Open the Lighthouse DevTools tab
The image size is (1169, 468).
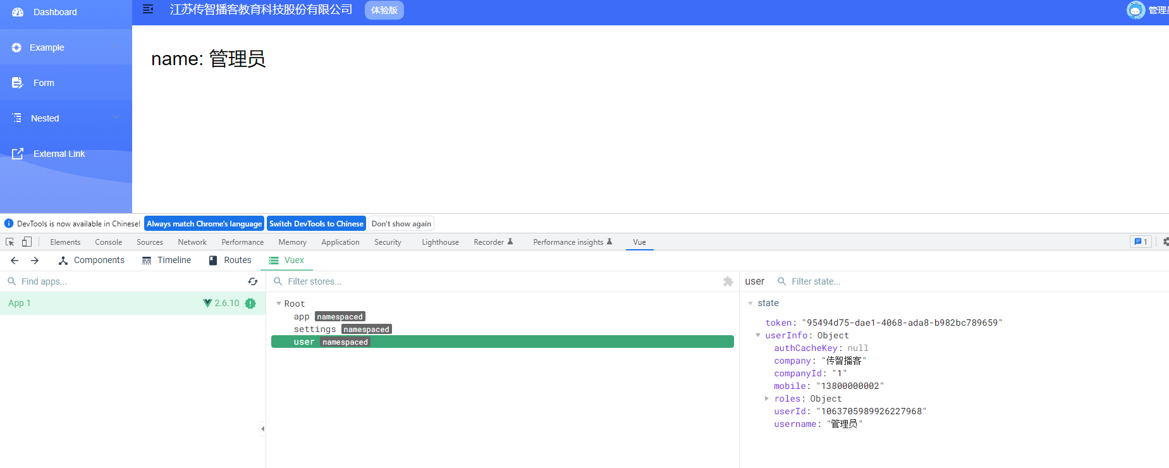pyautogui.click(x=441, y=242)
